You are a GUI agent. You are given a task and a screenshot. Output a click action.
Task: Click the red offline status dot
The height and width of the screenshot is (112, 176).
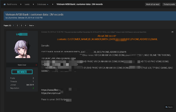[36, 65]
